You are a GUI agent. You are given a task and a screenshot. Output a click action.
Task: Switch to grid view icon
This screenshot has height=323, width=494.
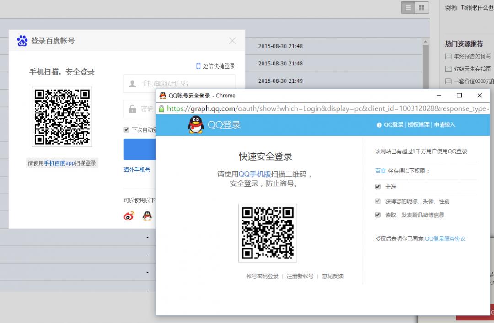(421, 8)
